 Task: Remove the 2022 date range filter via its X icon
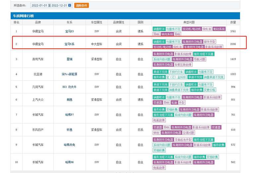(70, 5)
